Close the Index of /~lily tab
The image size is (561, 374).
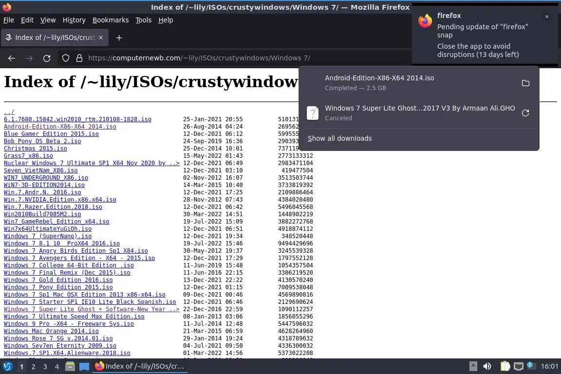coord(101,37)
